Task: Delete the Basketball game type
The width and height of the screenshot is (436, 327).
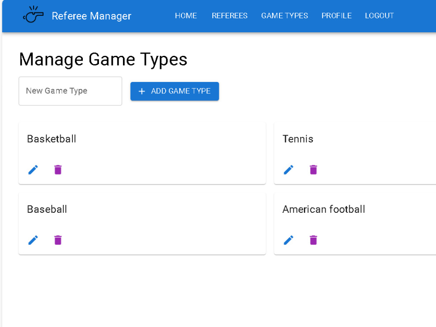Action: tap(58, 170)
